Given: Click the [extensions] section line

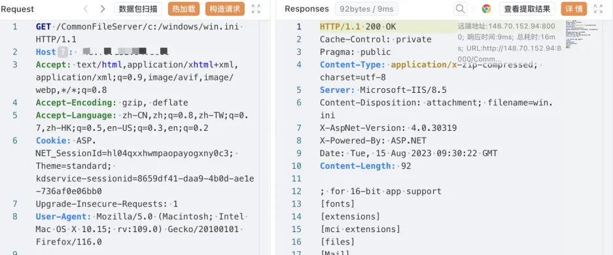Looking at the screenshot, I should (350, 216).
